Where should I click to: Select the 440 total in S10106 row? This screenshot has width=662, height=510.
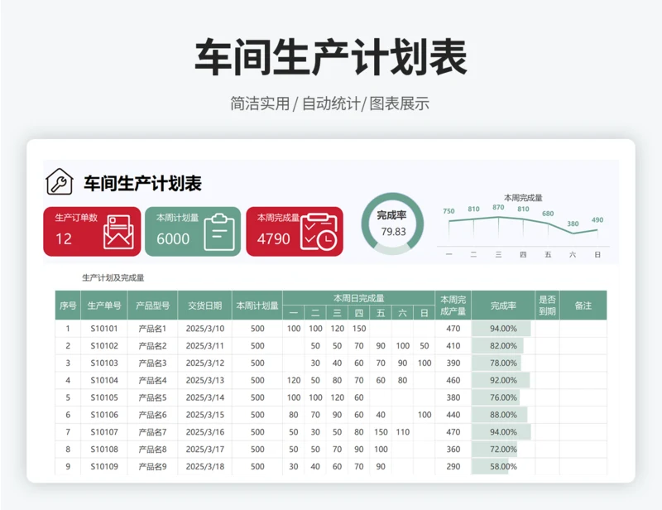click(453, 415)
